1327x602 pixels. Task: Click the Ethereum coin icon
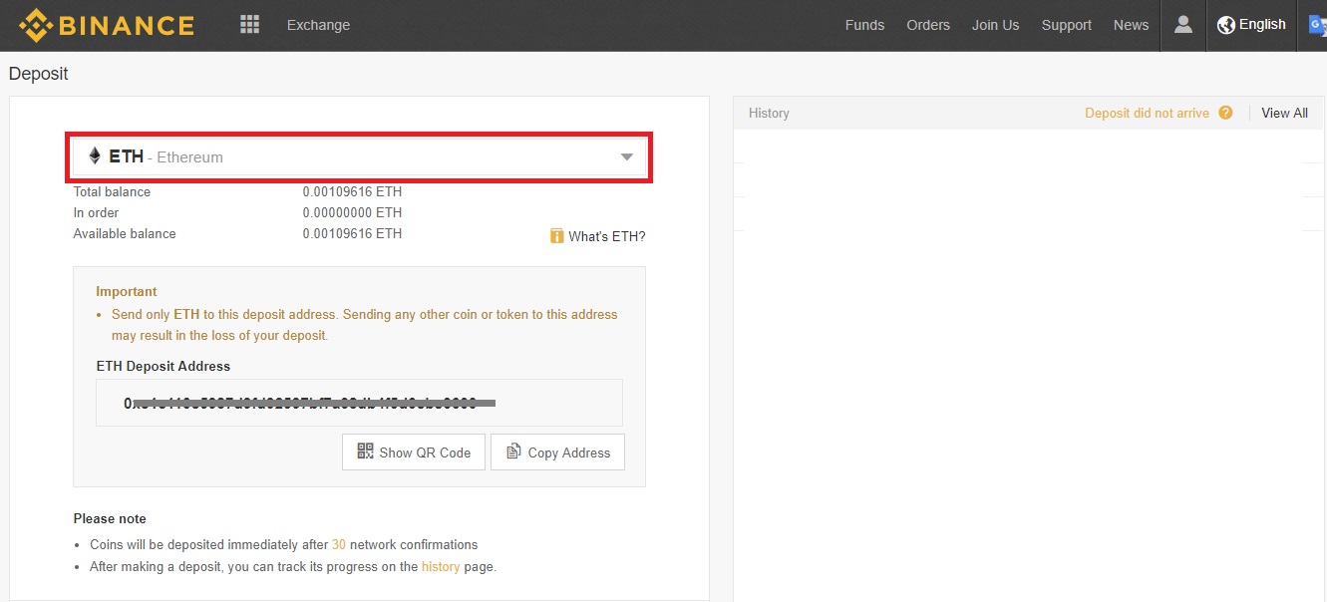[95, 155]
